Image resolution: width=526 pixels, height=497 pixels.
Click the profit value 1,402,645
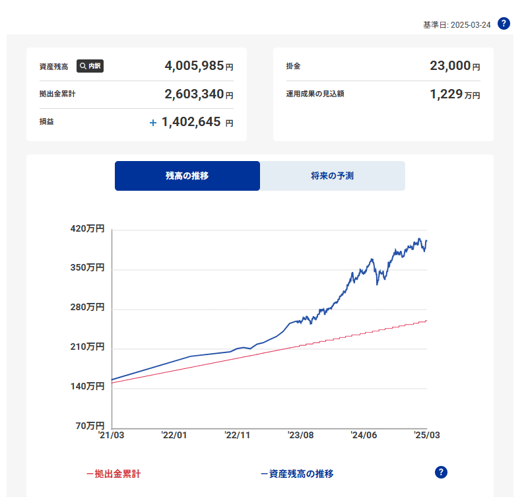tap(191, 122)
